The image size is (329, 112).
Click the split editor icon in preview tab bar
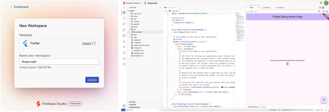click(x=320, y=7)
